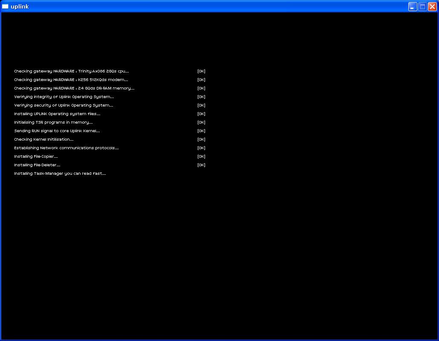Click the 'Checking Kernel Initilisation' line
Image resolution: width=439 pixels, height=341 pixels.
tap(43, 139)
